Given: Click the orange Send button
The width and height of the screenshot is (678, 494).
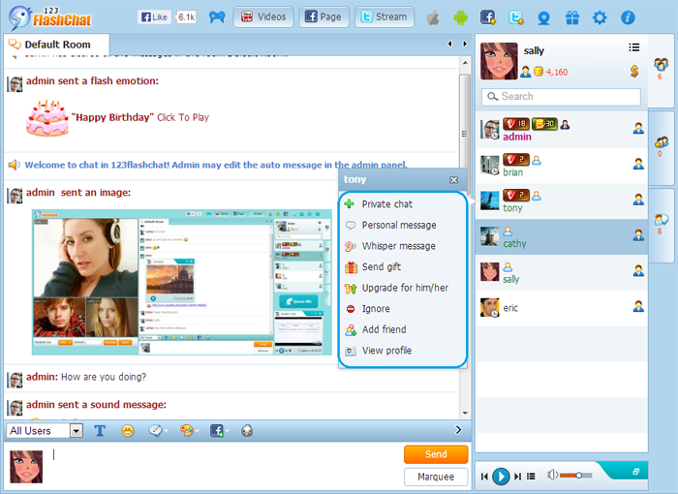Looking at the screenshot, I should (x=436, y=454).
